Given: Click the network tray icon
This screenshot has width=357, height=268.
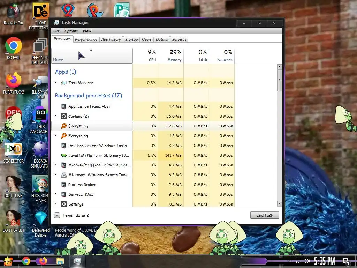Looking at the screenshot, I should (298, 261).
